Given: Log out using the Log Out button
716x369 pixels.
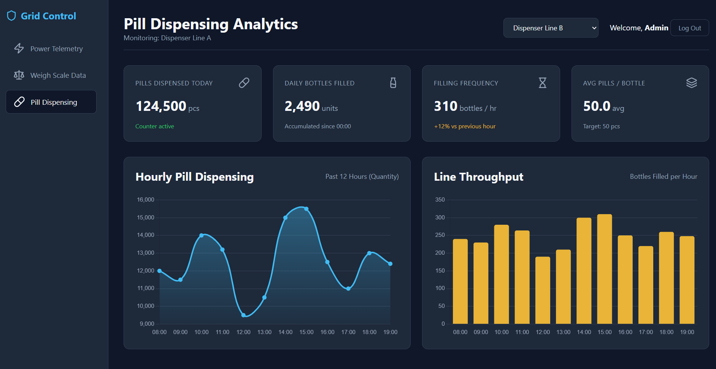Looking at the screenshot, I should pos(689,28).
